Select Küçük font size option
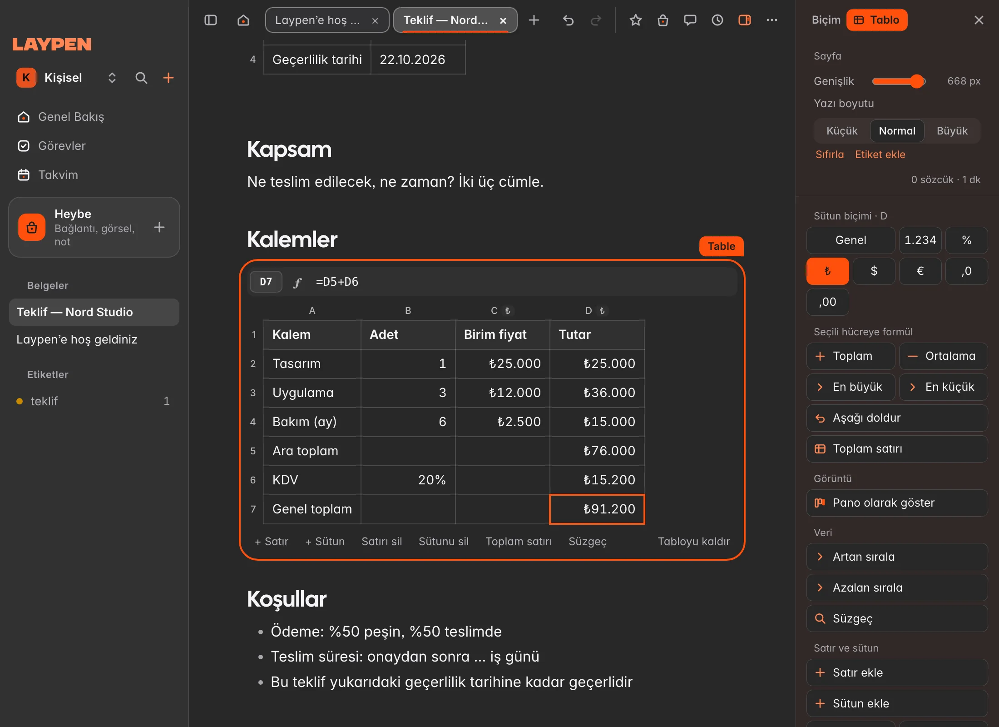 click(x=842, y=131)
